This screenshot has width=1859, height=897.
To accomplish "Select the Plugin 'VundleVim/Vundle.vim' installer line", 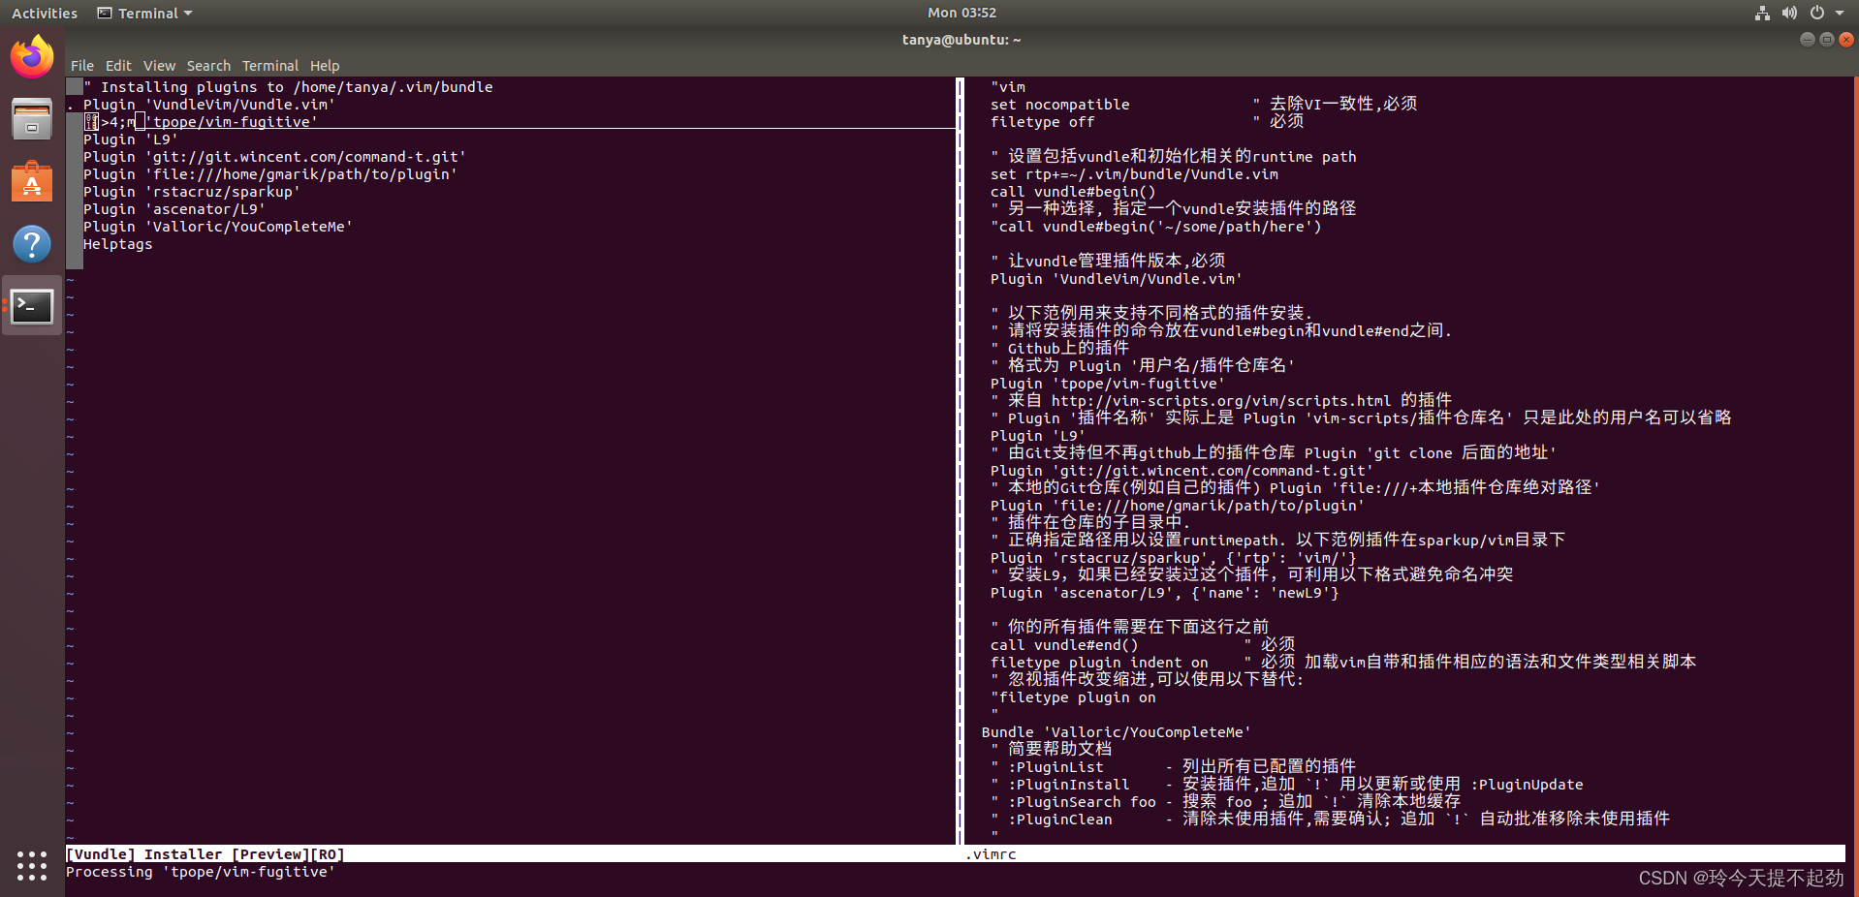I will [209, 105].
